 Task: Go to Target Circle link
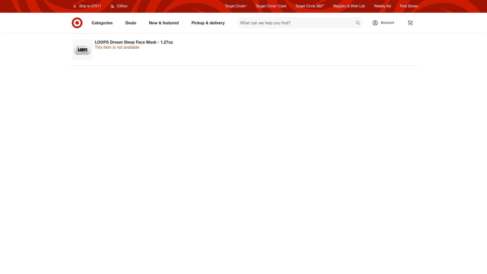coord(235,6)
